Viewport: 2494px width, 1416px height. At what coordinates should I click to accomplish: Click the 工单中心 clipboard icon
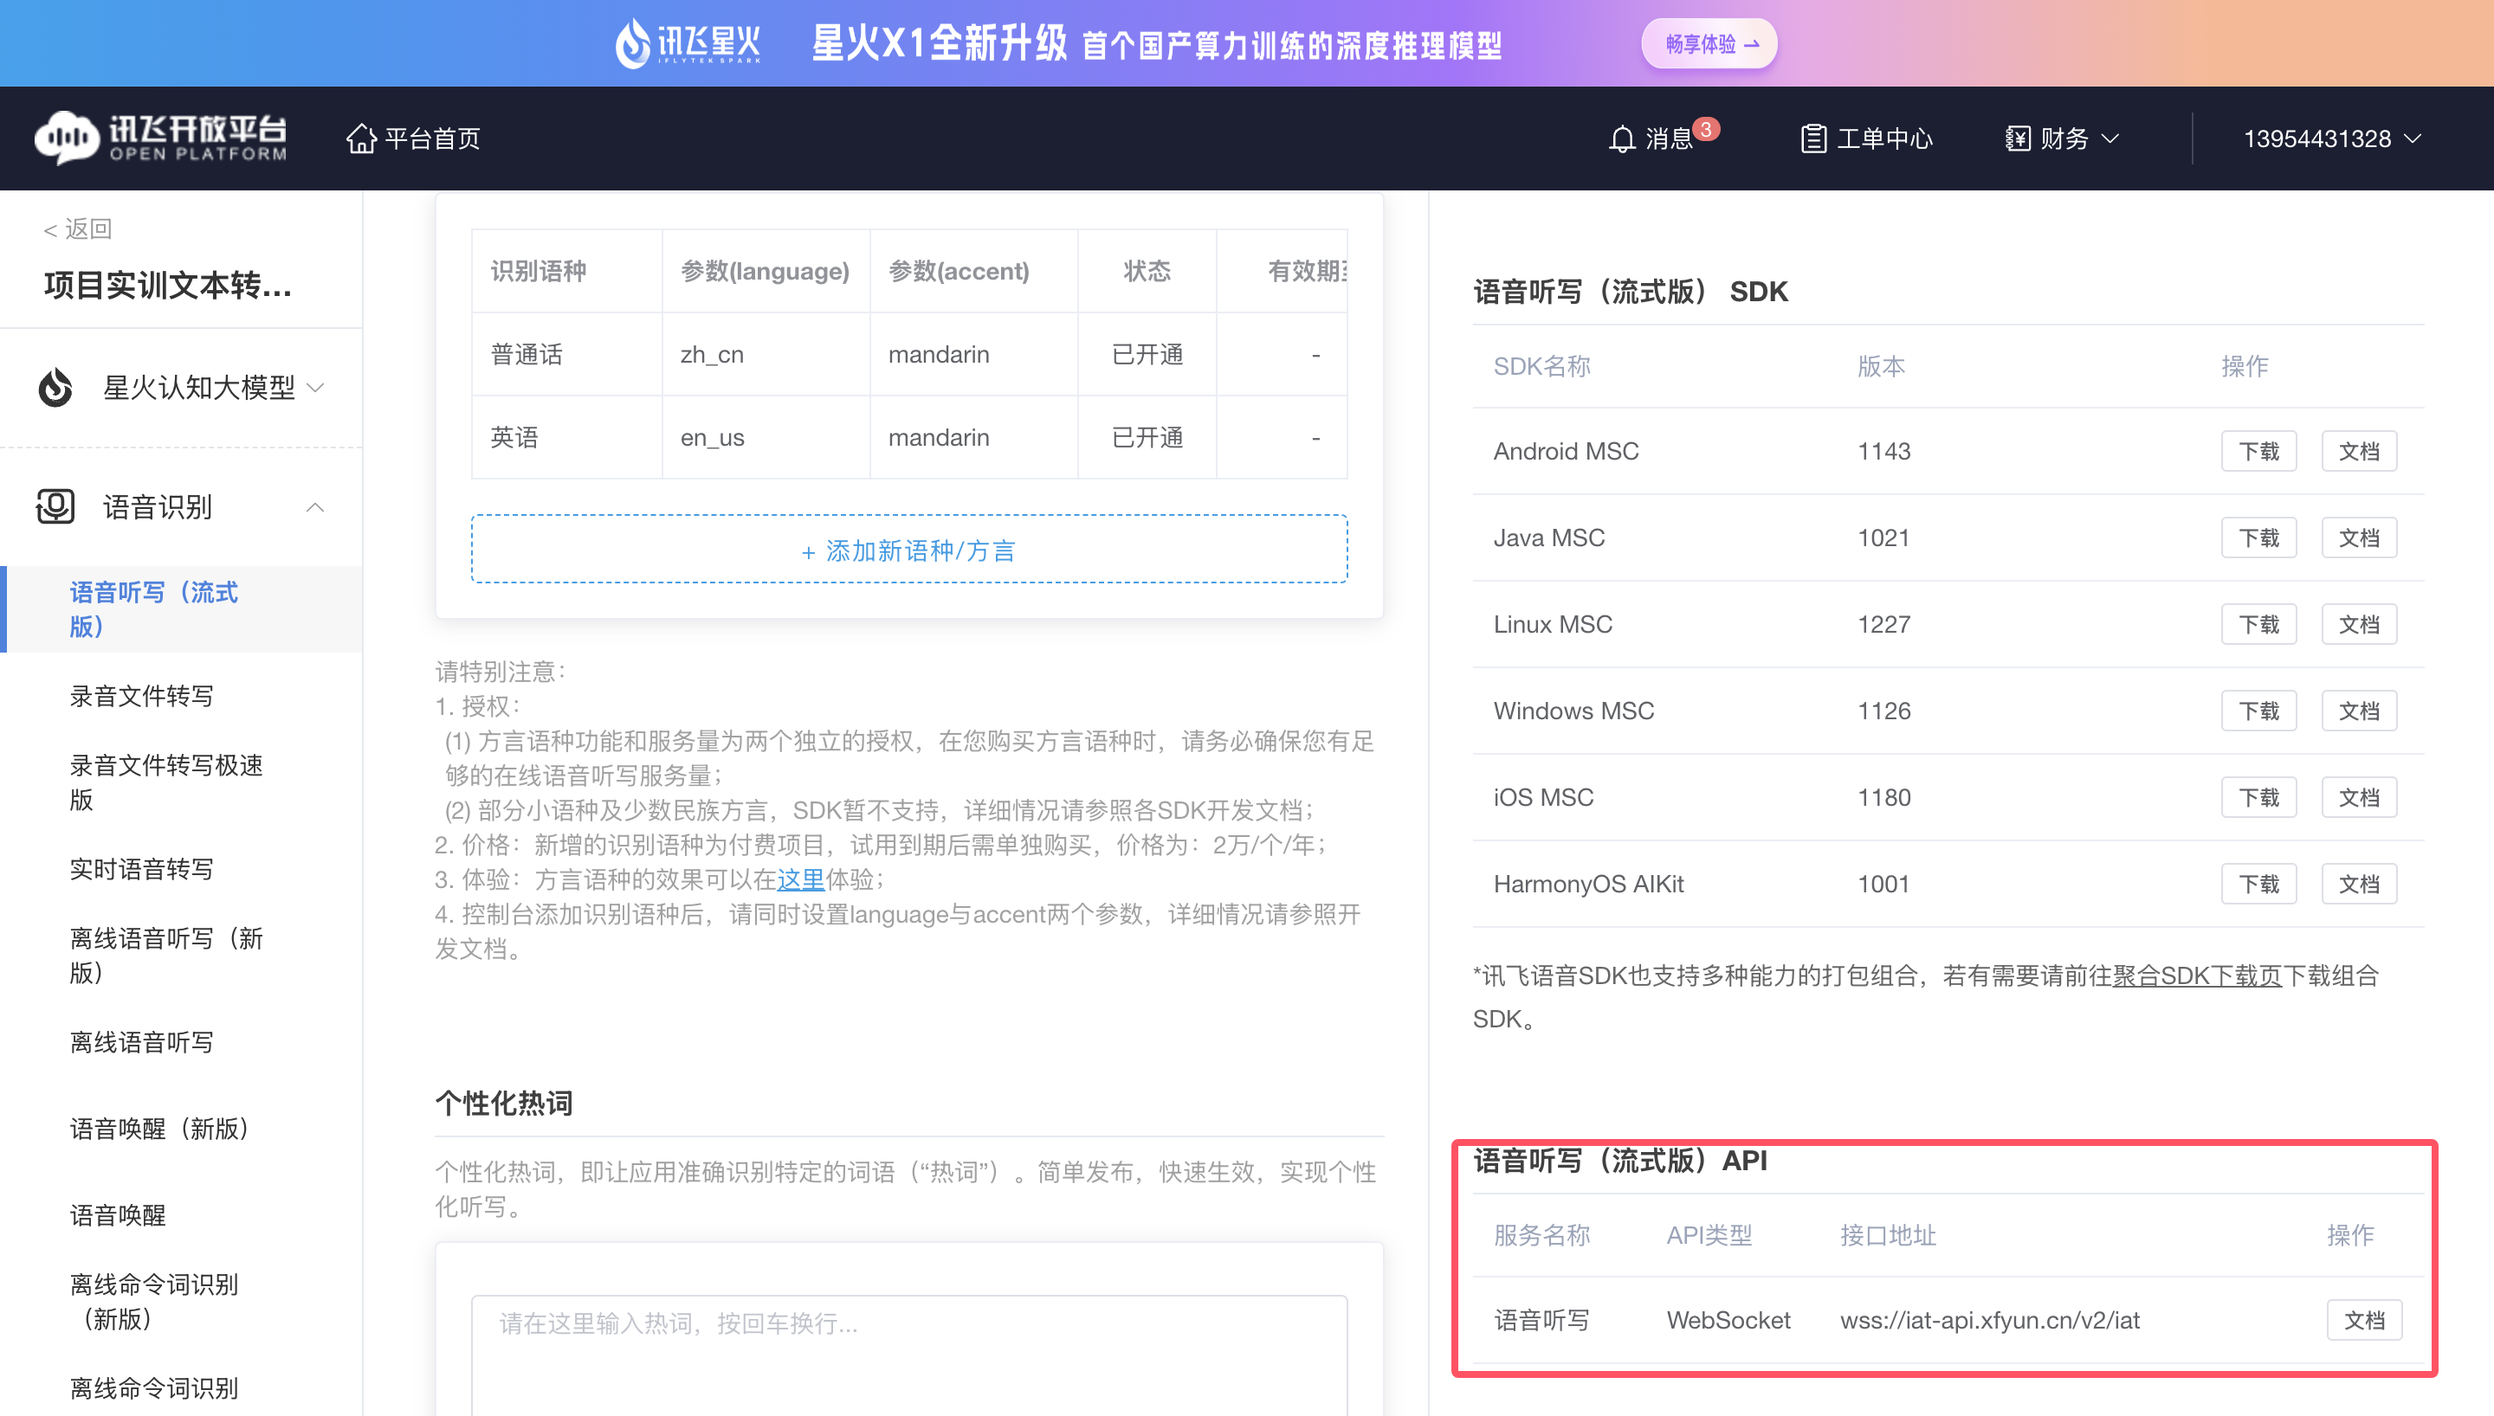pos(1813,139)
